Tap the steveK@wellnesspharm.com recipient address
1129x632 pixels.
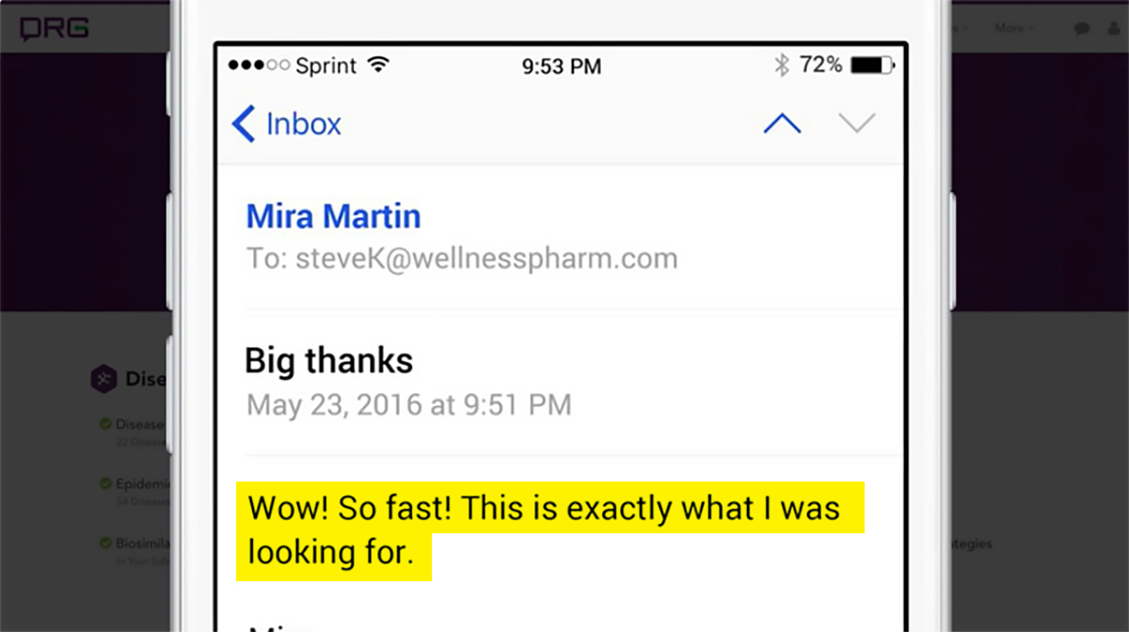tap(486, 259)
